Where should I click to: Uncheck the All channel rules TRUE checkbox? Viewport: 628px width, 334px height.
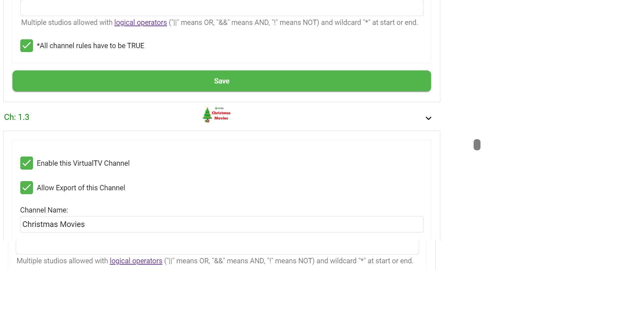pyautogui.click(x=26, y=46)
